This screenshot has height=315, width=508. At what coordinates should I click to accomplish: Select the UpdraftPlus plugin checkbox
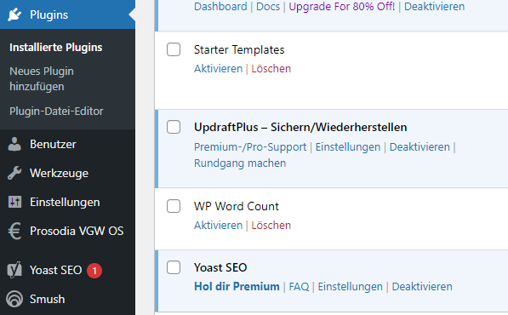point(174,127)
